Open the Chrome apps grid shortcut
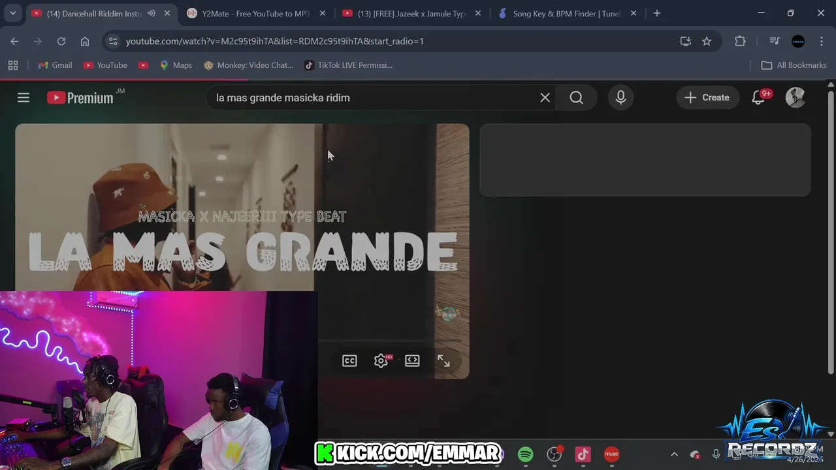Image resolution: width=836 pixels, height=470 pixels. (13, 65)
